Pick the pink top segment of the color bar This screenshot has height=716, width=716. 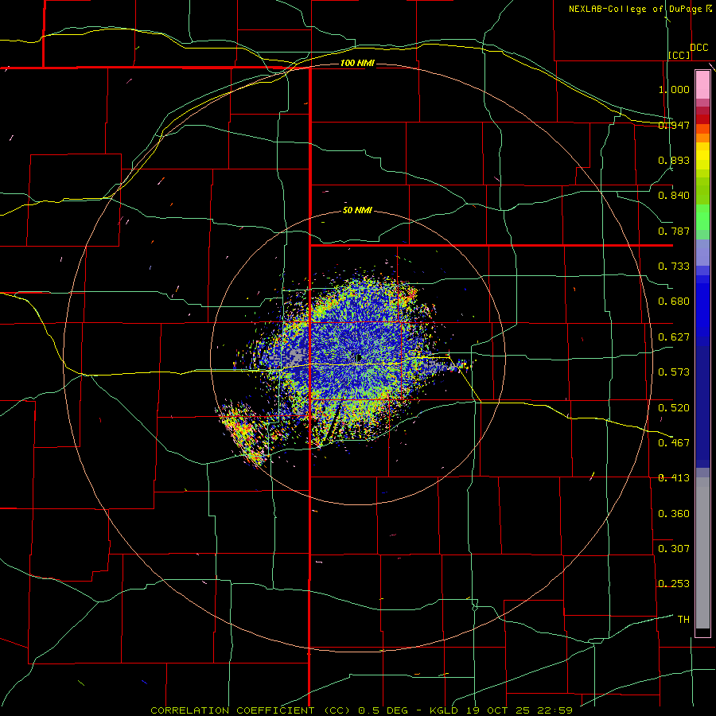(x=702, y=85)
